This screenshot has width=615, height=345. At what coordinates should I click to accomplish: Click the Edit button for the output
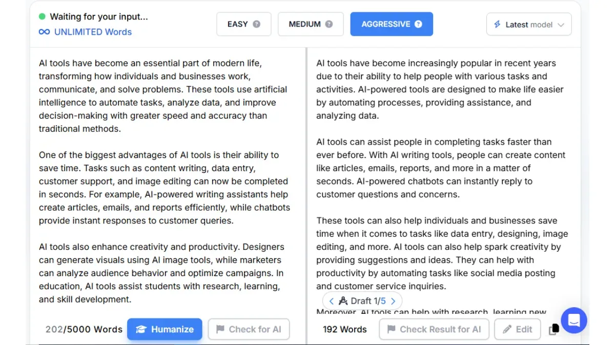(x=518, y=330)
